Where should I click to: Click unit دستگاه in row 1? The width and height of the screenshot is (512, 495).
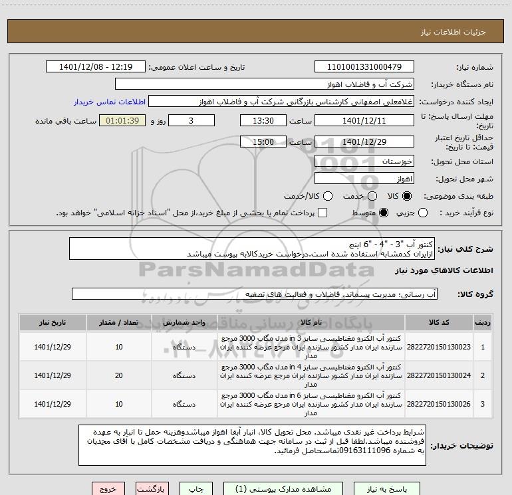[184, 347]
